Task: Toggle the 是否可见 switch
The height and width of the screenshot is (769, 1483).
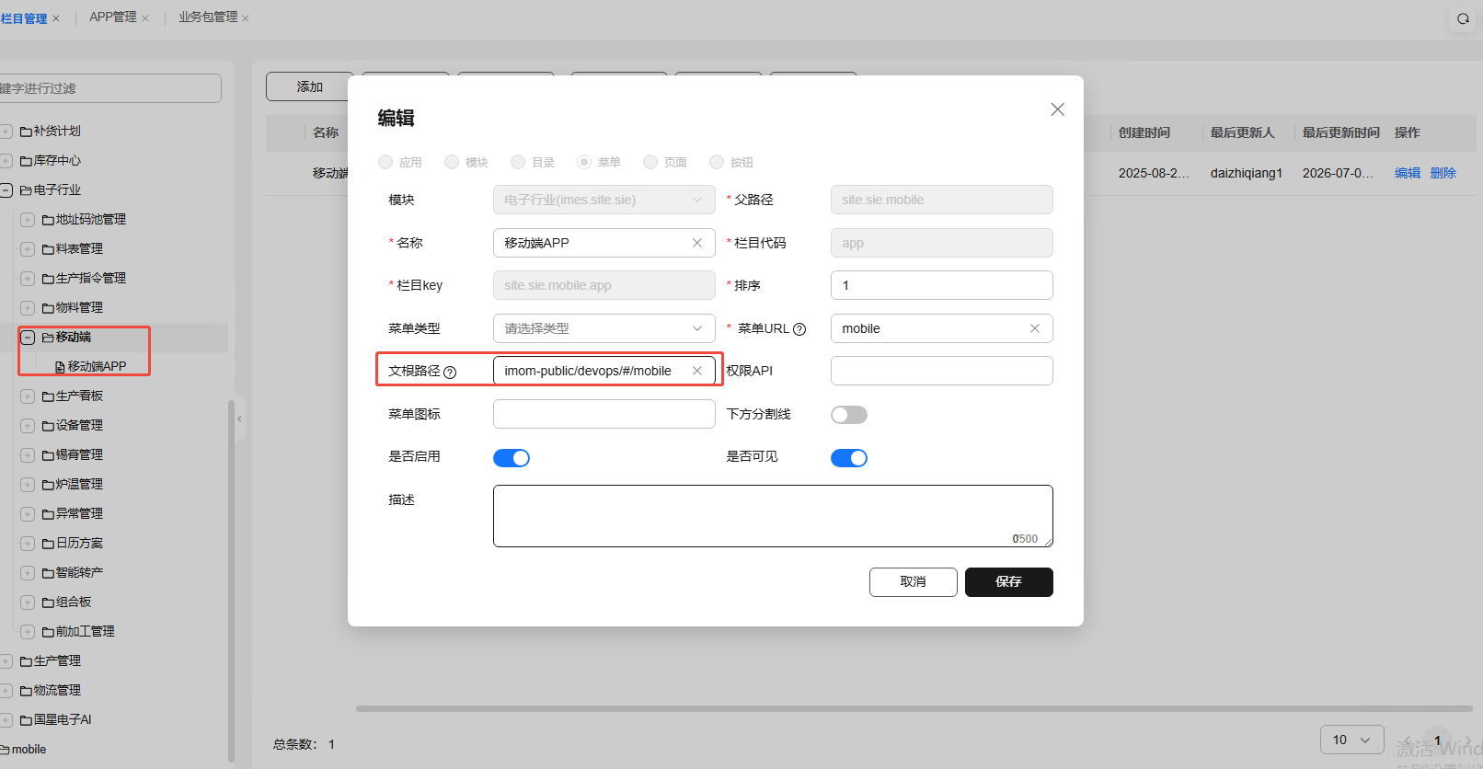Action: click(849, 458)
